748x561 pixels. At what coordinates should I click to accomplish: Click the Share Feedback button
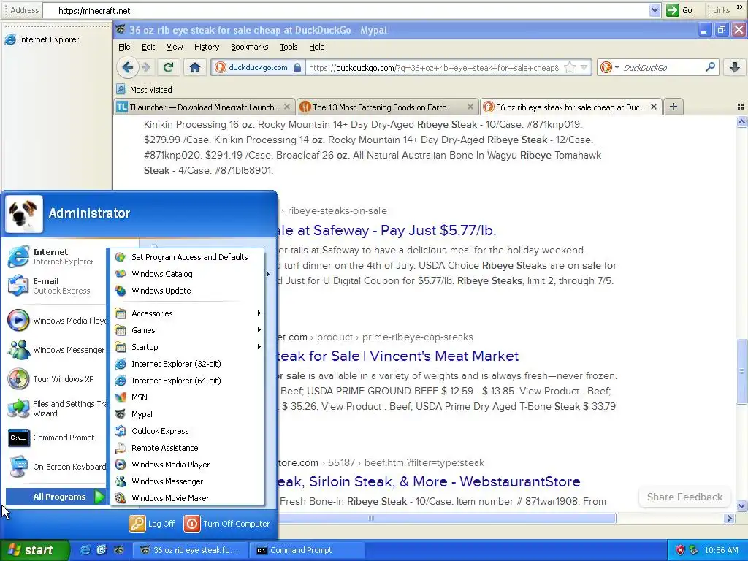pyautogui.click(x=684, y=497)
